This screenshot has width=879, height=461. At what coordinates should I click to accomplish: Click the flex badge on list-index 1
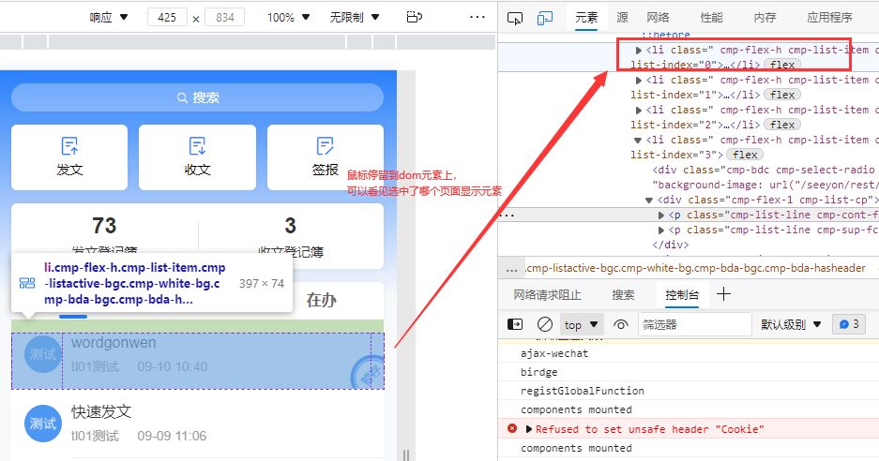click(782, 95)
